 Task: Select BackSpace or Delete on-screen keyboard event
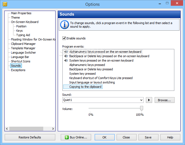tap(109, 56)
